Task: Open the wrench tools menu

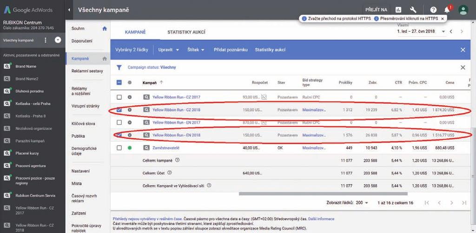Action: tap(413, 10)
